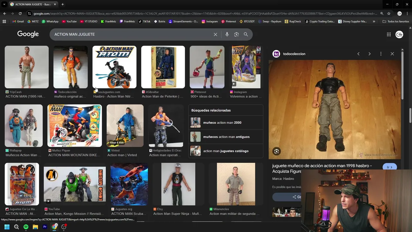The height and width of the screenshot is (232, 412).
Task: Click the large preview image of the figure
Action: tap(335, 110)
